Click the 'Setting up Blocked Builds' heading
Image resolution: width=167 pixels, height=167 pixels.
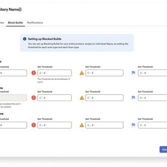coord(45,39)
